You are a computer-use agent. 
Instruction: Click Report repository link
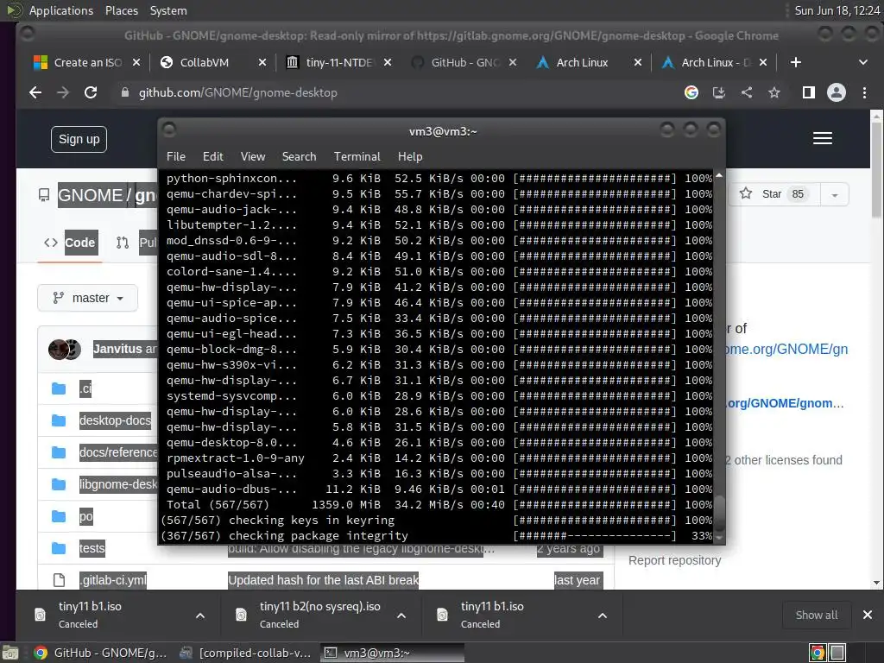tap(674, 560)
